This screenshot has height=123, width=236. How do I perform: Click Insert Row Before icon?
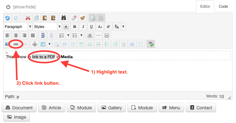pyautogui.click(x=81, y=44)
